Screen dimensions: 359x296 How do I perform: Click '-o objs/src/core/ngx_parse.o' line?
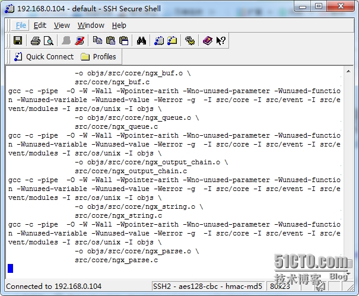tap(137, 251)
